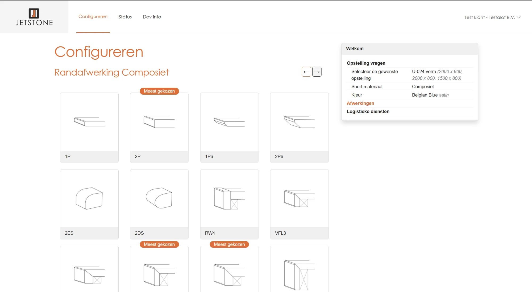Select the RW4 edge profile drawing

[229, 198]
